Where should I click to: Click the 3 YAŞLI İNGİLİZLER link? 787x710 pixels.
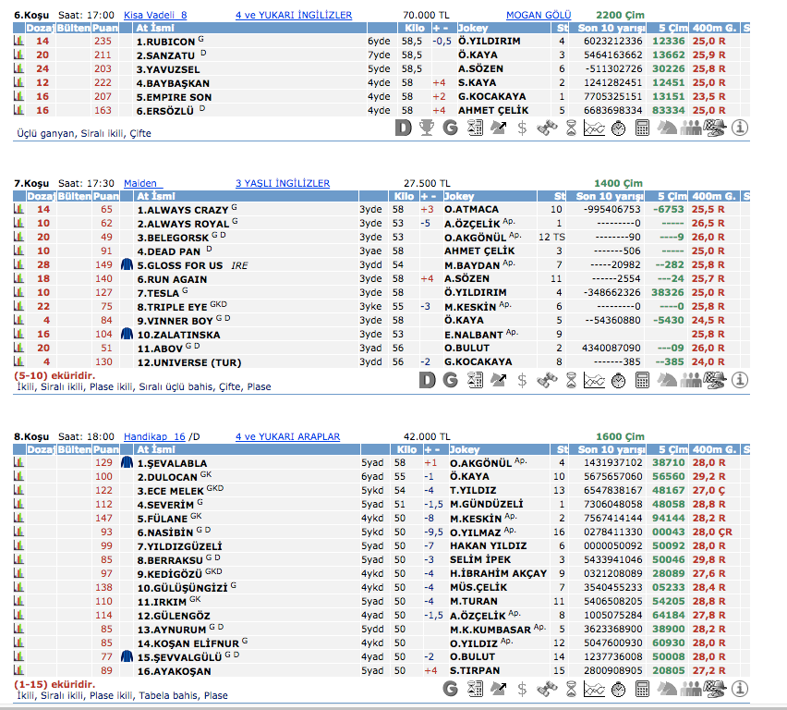tap(282, 184)
